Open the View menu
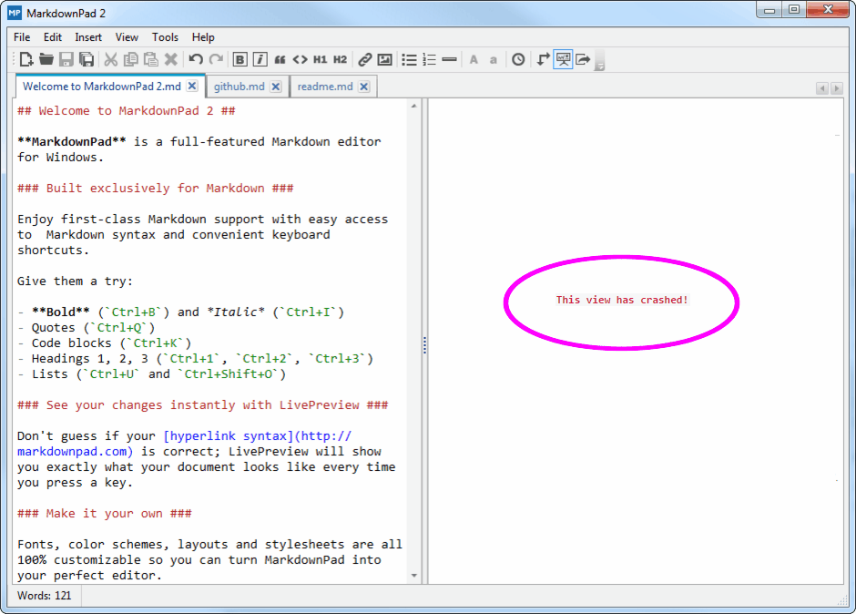 pyautogui.click(x=127, y=37)
